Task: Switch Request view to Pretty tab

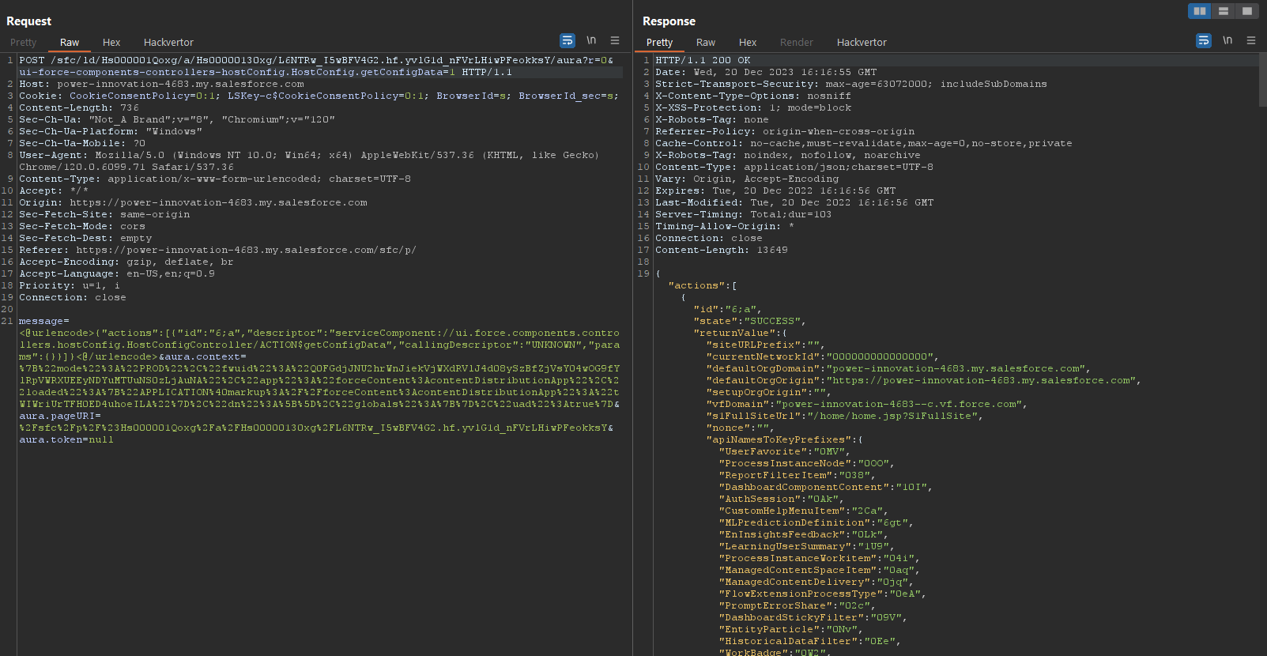Action: coord(24,43)
